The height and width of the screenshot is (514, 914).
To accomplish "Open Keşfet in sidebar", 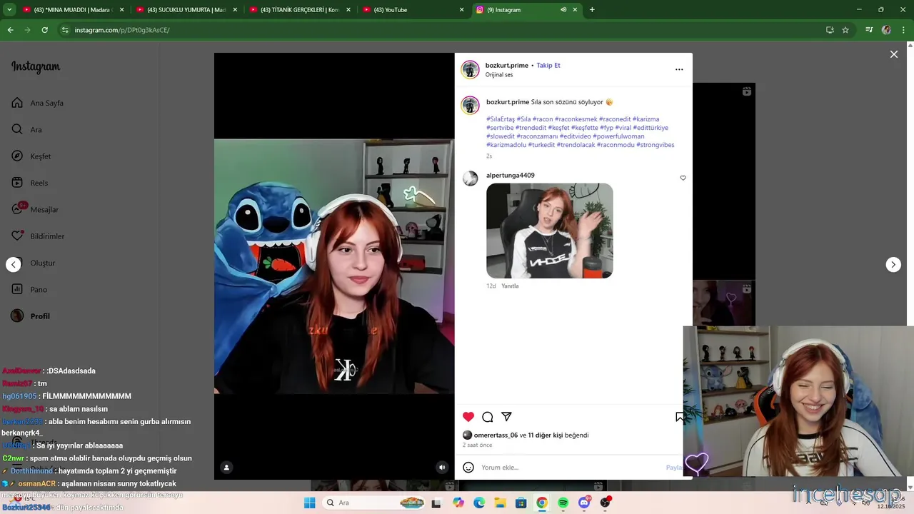I will click(31, 156).
